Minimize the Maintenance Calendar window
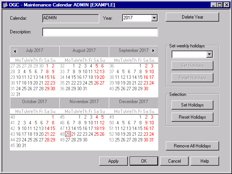The height and width of the screenshot is (174, 232). pyautogui.click(x=213, y=5)
